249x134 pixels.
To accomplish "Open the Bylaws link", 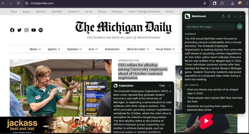I will pos(26,12).
